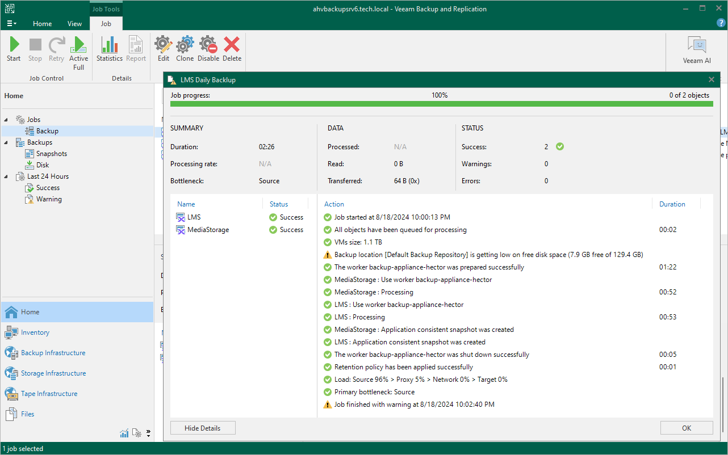Click the main window vertical scrollbar thumb
Image resolution: width=728 pixels, height=455 pixels.
(x=724, y=406)
